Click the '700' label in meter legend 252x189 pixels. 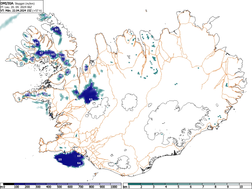click(x=81, y=187)
